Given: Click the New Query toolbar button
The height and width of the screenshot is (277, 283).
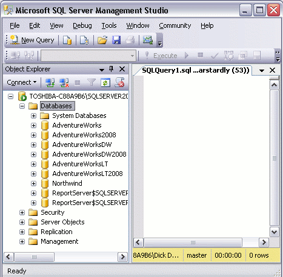Looking at the screenshot, I should point(32,40).
